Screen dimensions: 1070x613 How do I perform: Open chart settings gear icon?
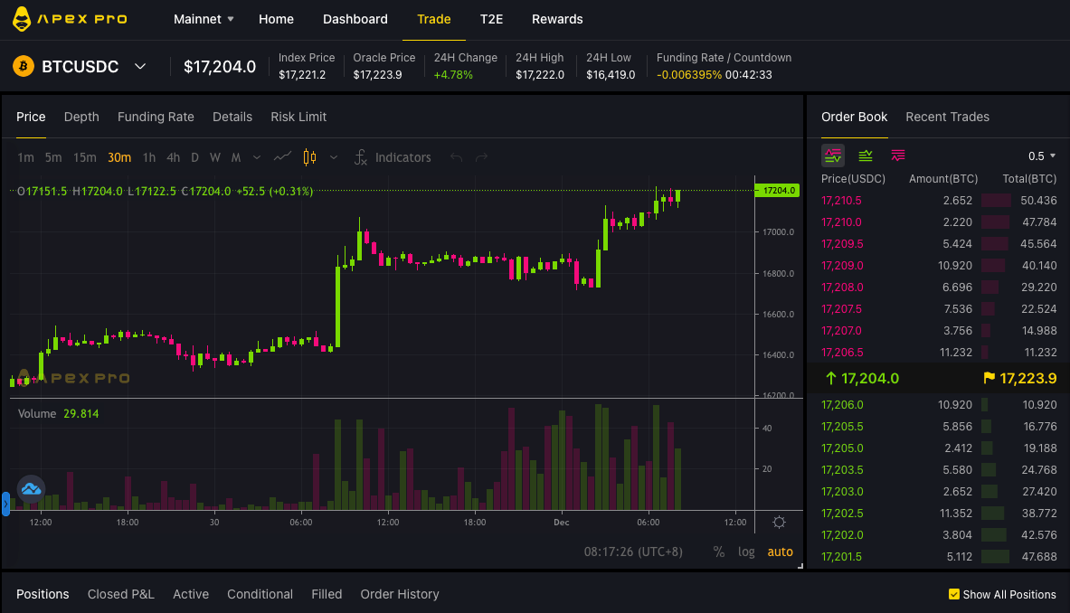pyautogui.click(x=780, y=523)
